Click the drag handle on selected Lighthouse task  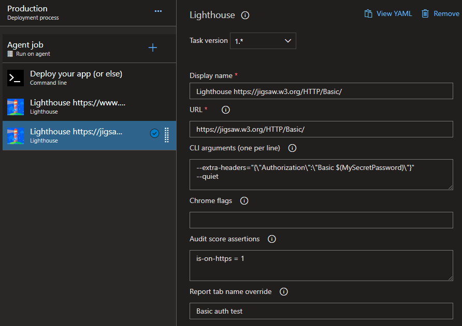tap(166, 135)
